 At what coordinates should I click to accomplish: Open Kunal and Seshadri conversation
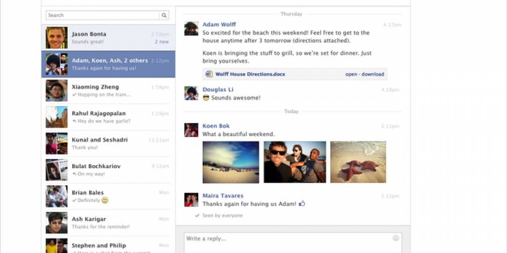click(x=108, y=143)
